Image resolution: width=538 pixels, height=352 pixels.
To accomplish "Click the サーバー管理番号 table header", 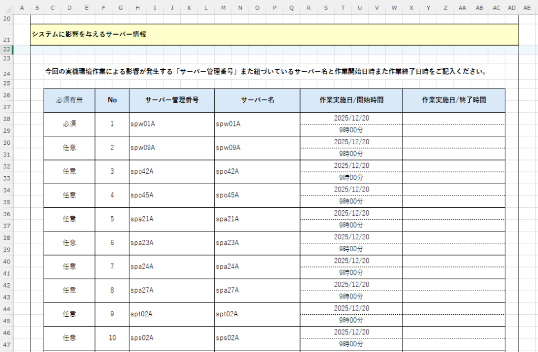I will coord(171,100).
